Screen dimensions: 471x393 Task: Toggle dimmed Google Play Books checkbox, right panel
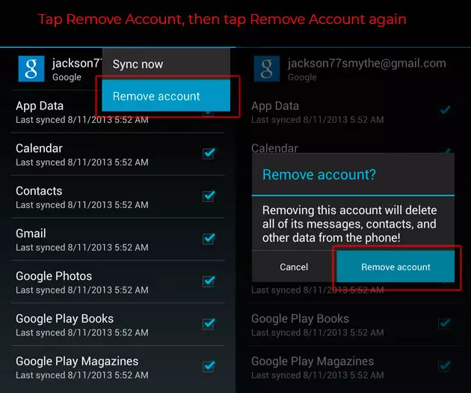tap(444, 324)
